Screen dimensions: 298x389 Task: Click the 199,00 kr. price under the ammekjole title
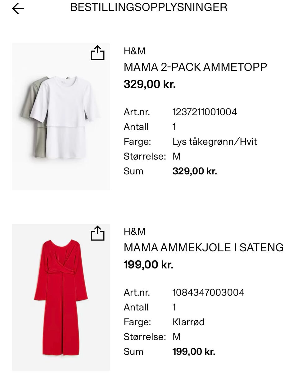[x=148, y=264]
